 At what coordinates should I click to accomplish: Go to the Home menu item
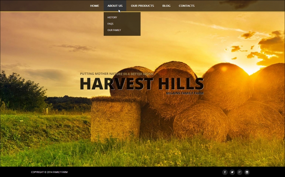[94, 6]
